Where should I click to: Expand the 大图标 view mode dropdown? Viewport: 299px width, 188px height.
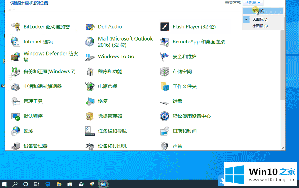(x=253, y=3)
